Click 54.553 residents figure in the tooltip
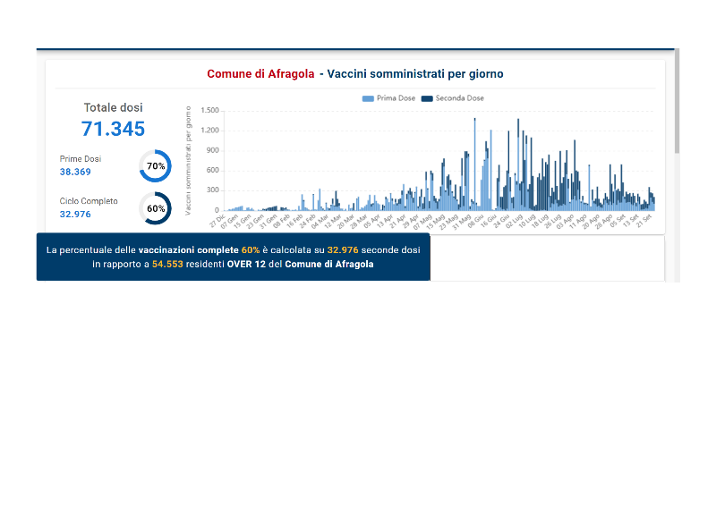The width and height of the screenshot is (716, 506). pos(167,265)
